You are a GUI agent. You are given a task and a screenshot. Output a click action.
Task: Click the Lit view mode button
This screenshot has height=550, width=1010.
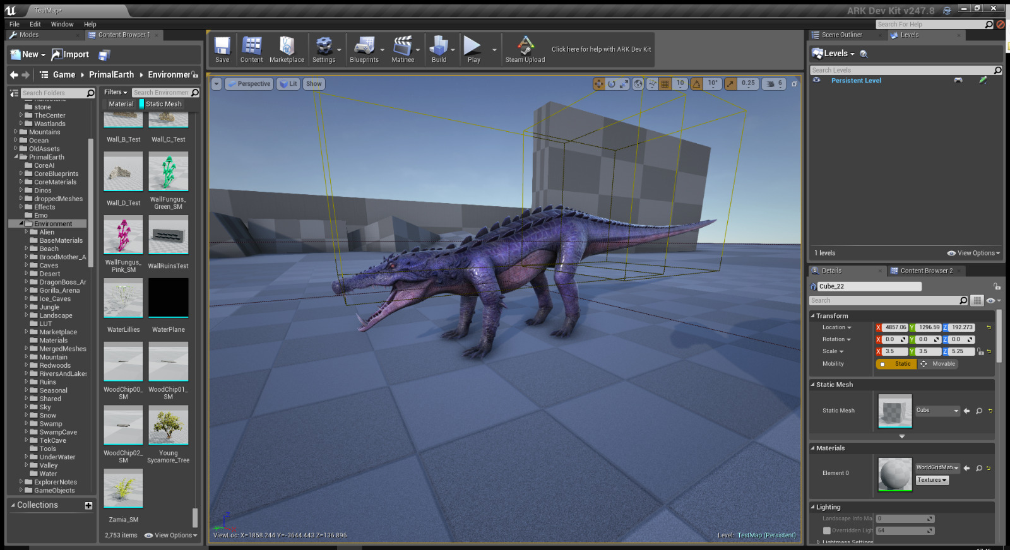pos(288,83)
